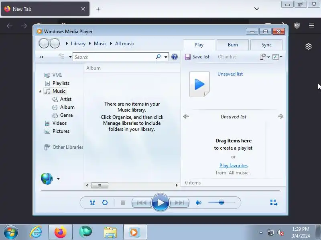Screen dimensions: 321x240
Task: Expand the Media Guide dropdown arrow
Action: pos(58,179)
